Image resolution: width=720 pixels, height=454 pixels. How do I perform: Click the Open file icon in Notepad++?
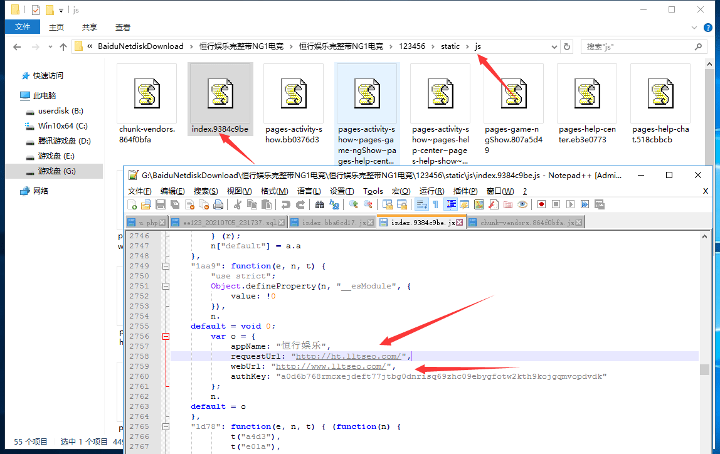point(146,204)
